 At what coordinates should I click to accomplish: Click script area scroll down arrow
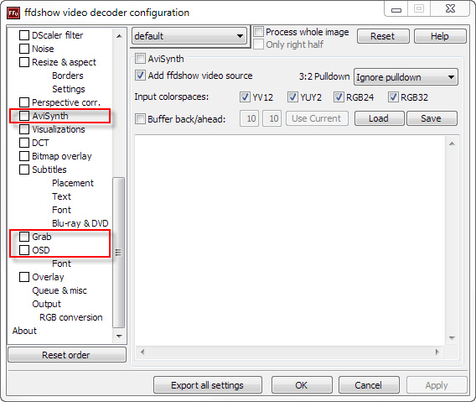coord(452,338)
